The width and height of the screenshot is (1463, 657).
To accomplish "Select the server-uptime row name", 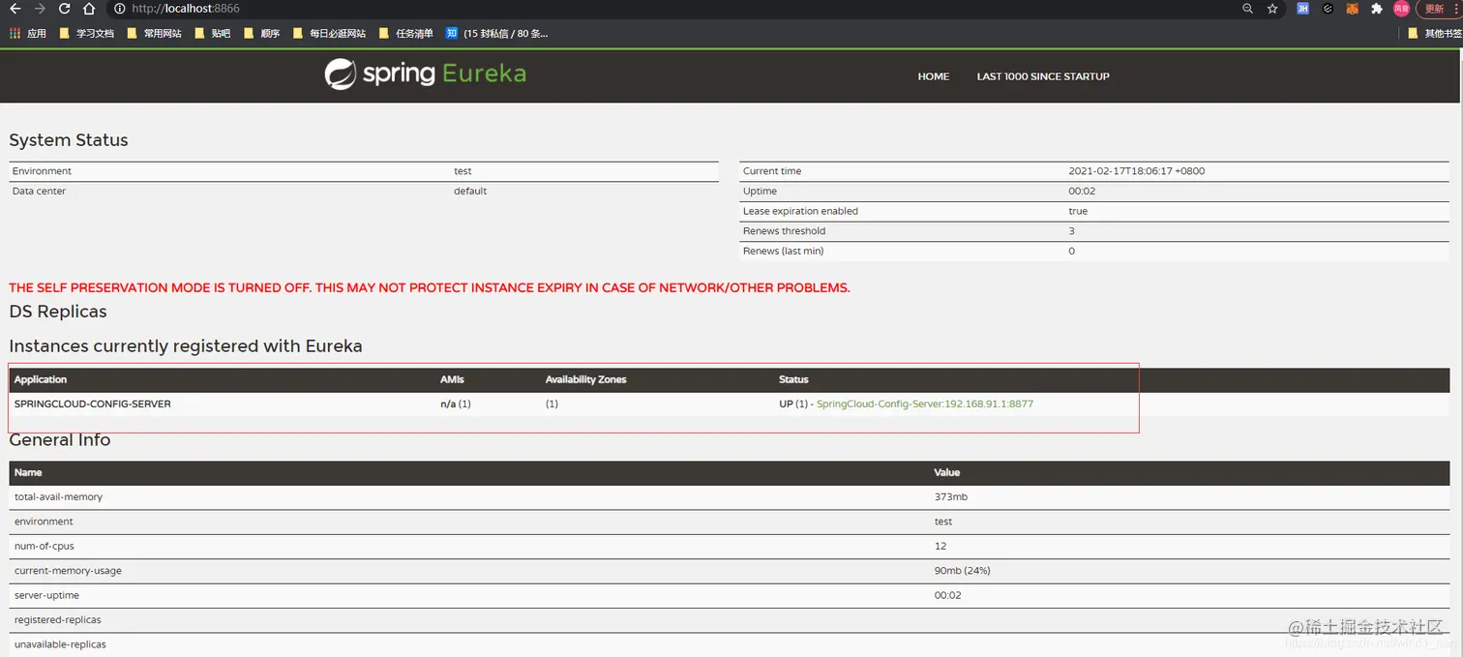I will click(46, 595).
